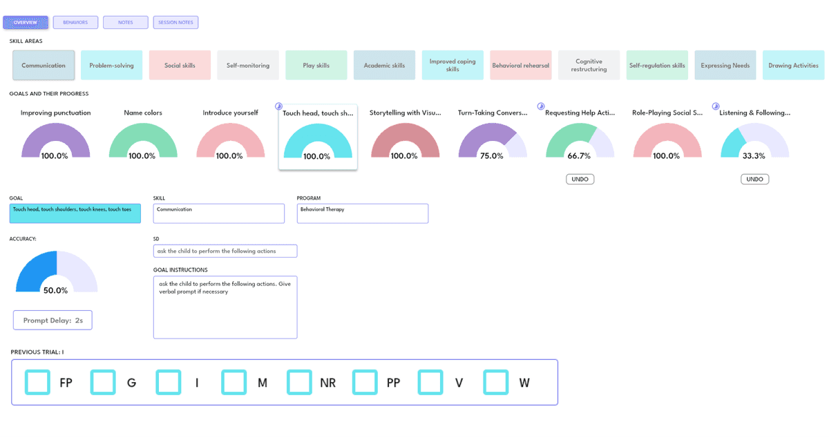Image resolution: width=829 pixels, height=438 pixels.
Task: Check the V checkbox
Action: click(430, 382)
